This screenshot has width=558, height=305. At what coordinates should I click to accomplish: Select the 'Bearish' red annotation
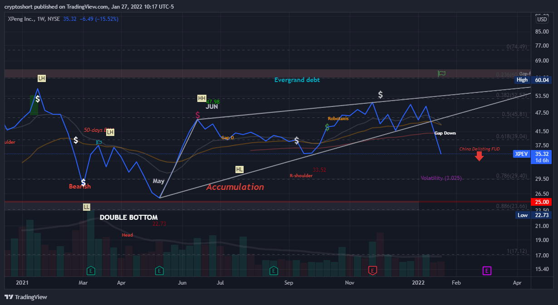click(x=80, y=187)
